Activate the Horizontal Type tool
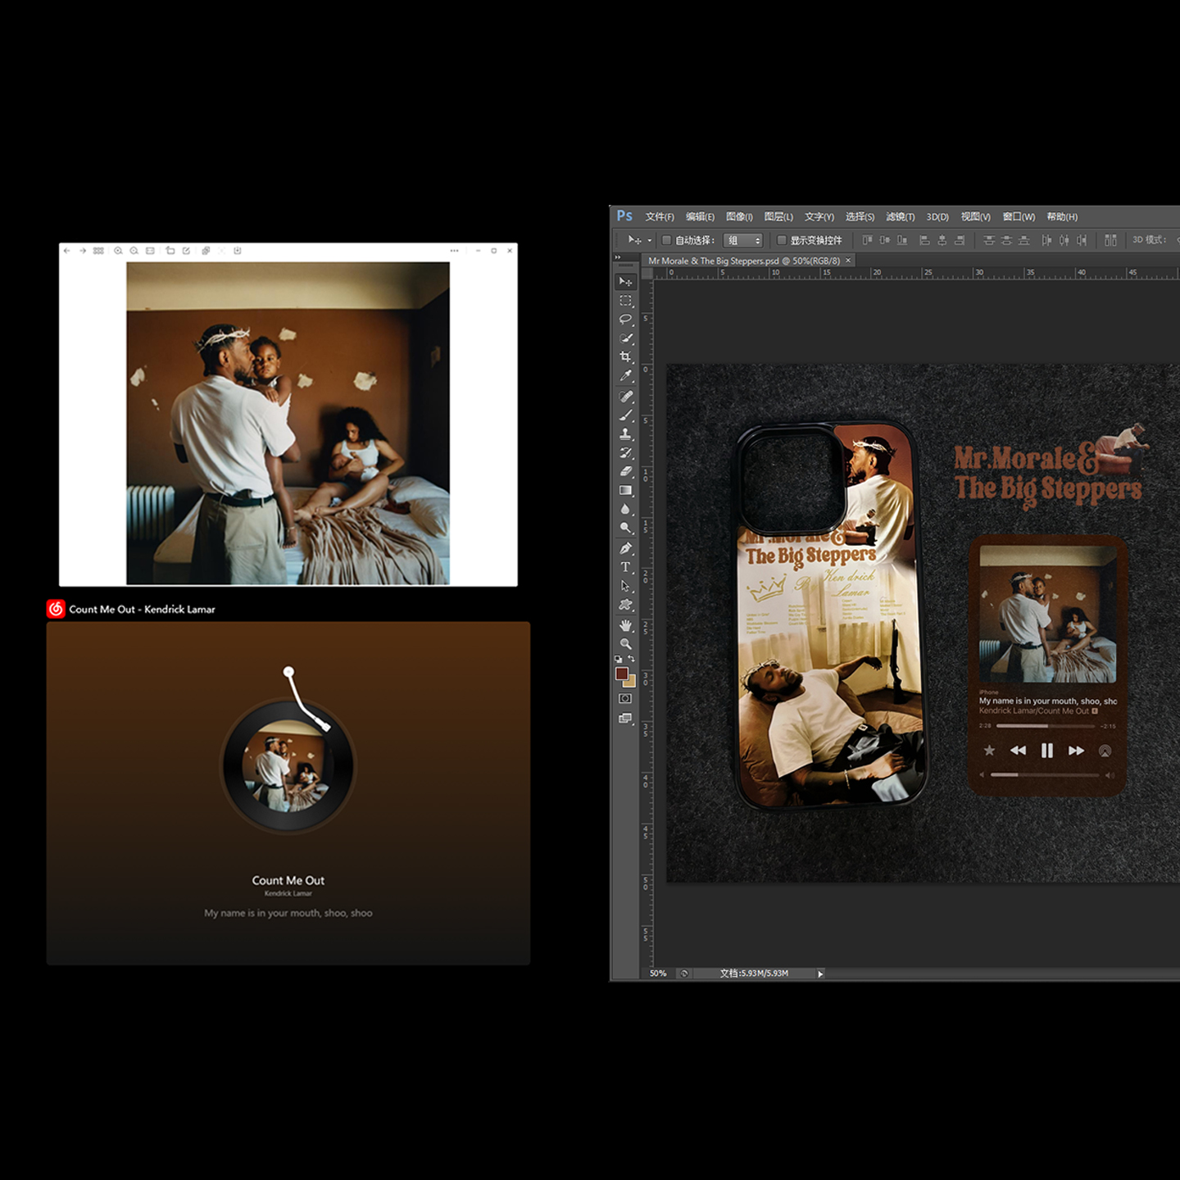Viewport: 1180px width, 1180px height. pos(625,567)
